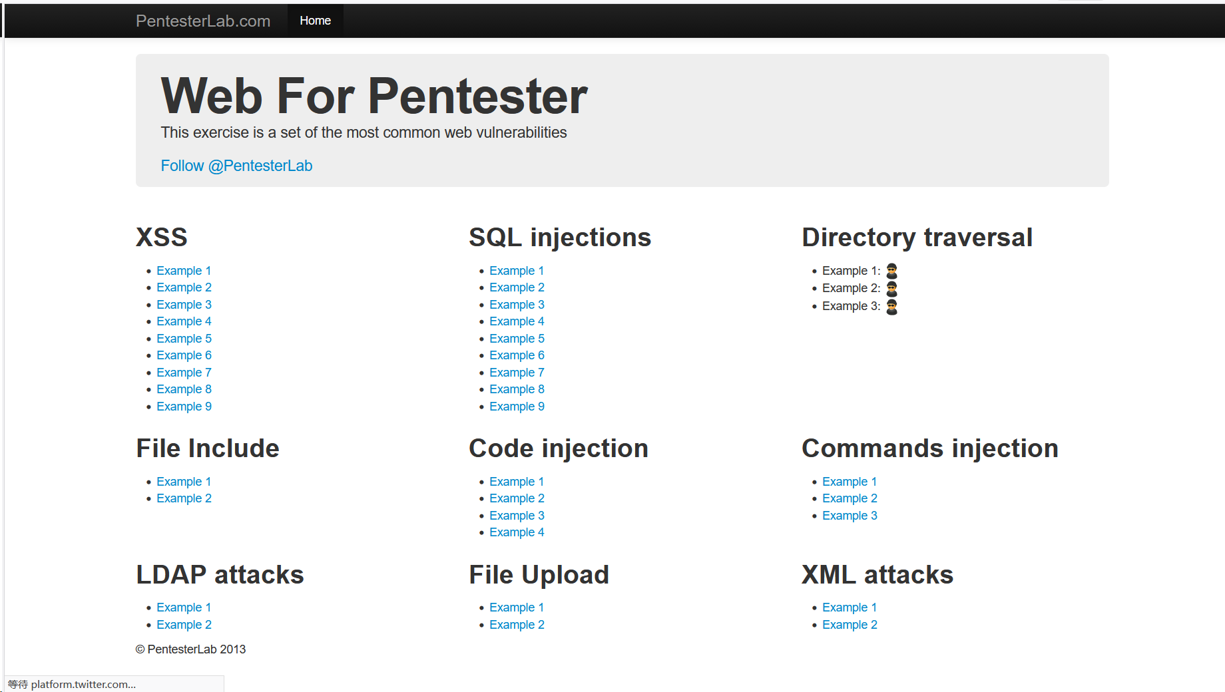Open SQL injections Example 1
The width and height of the screenshot is (1225, 692).
tap(517, 271)
